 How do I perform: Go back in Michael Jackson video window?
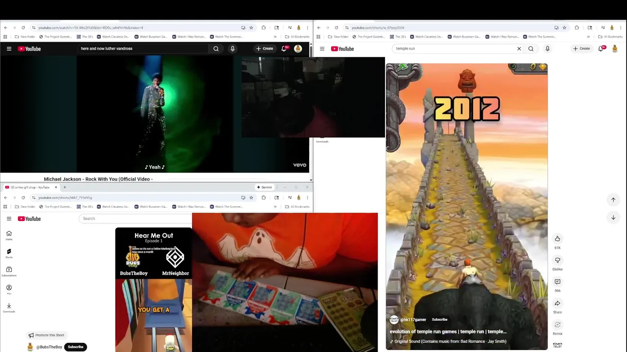pos(5,27)
